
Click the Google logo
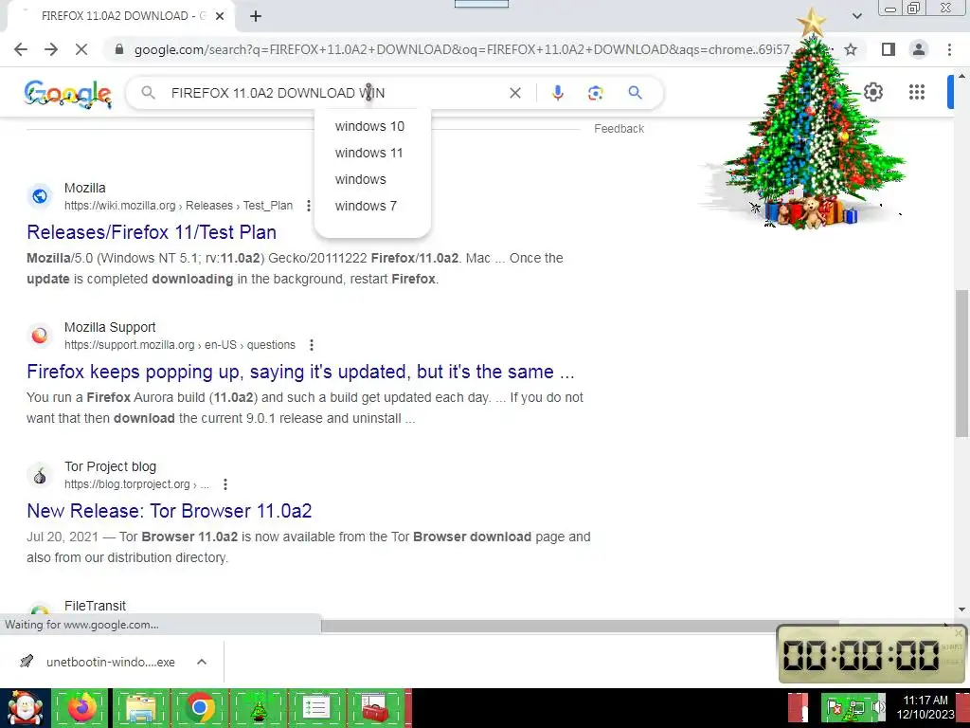point(67,94)
